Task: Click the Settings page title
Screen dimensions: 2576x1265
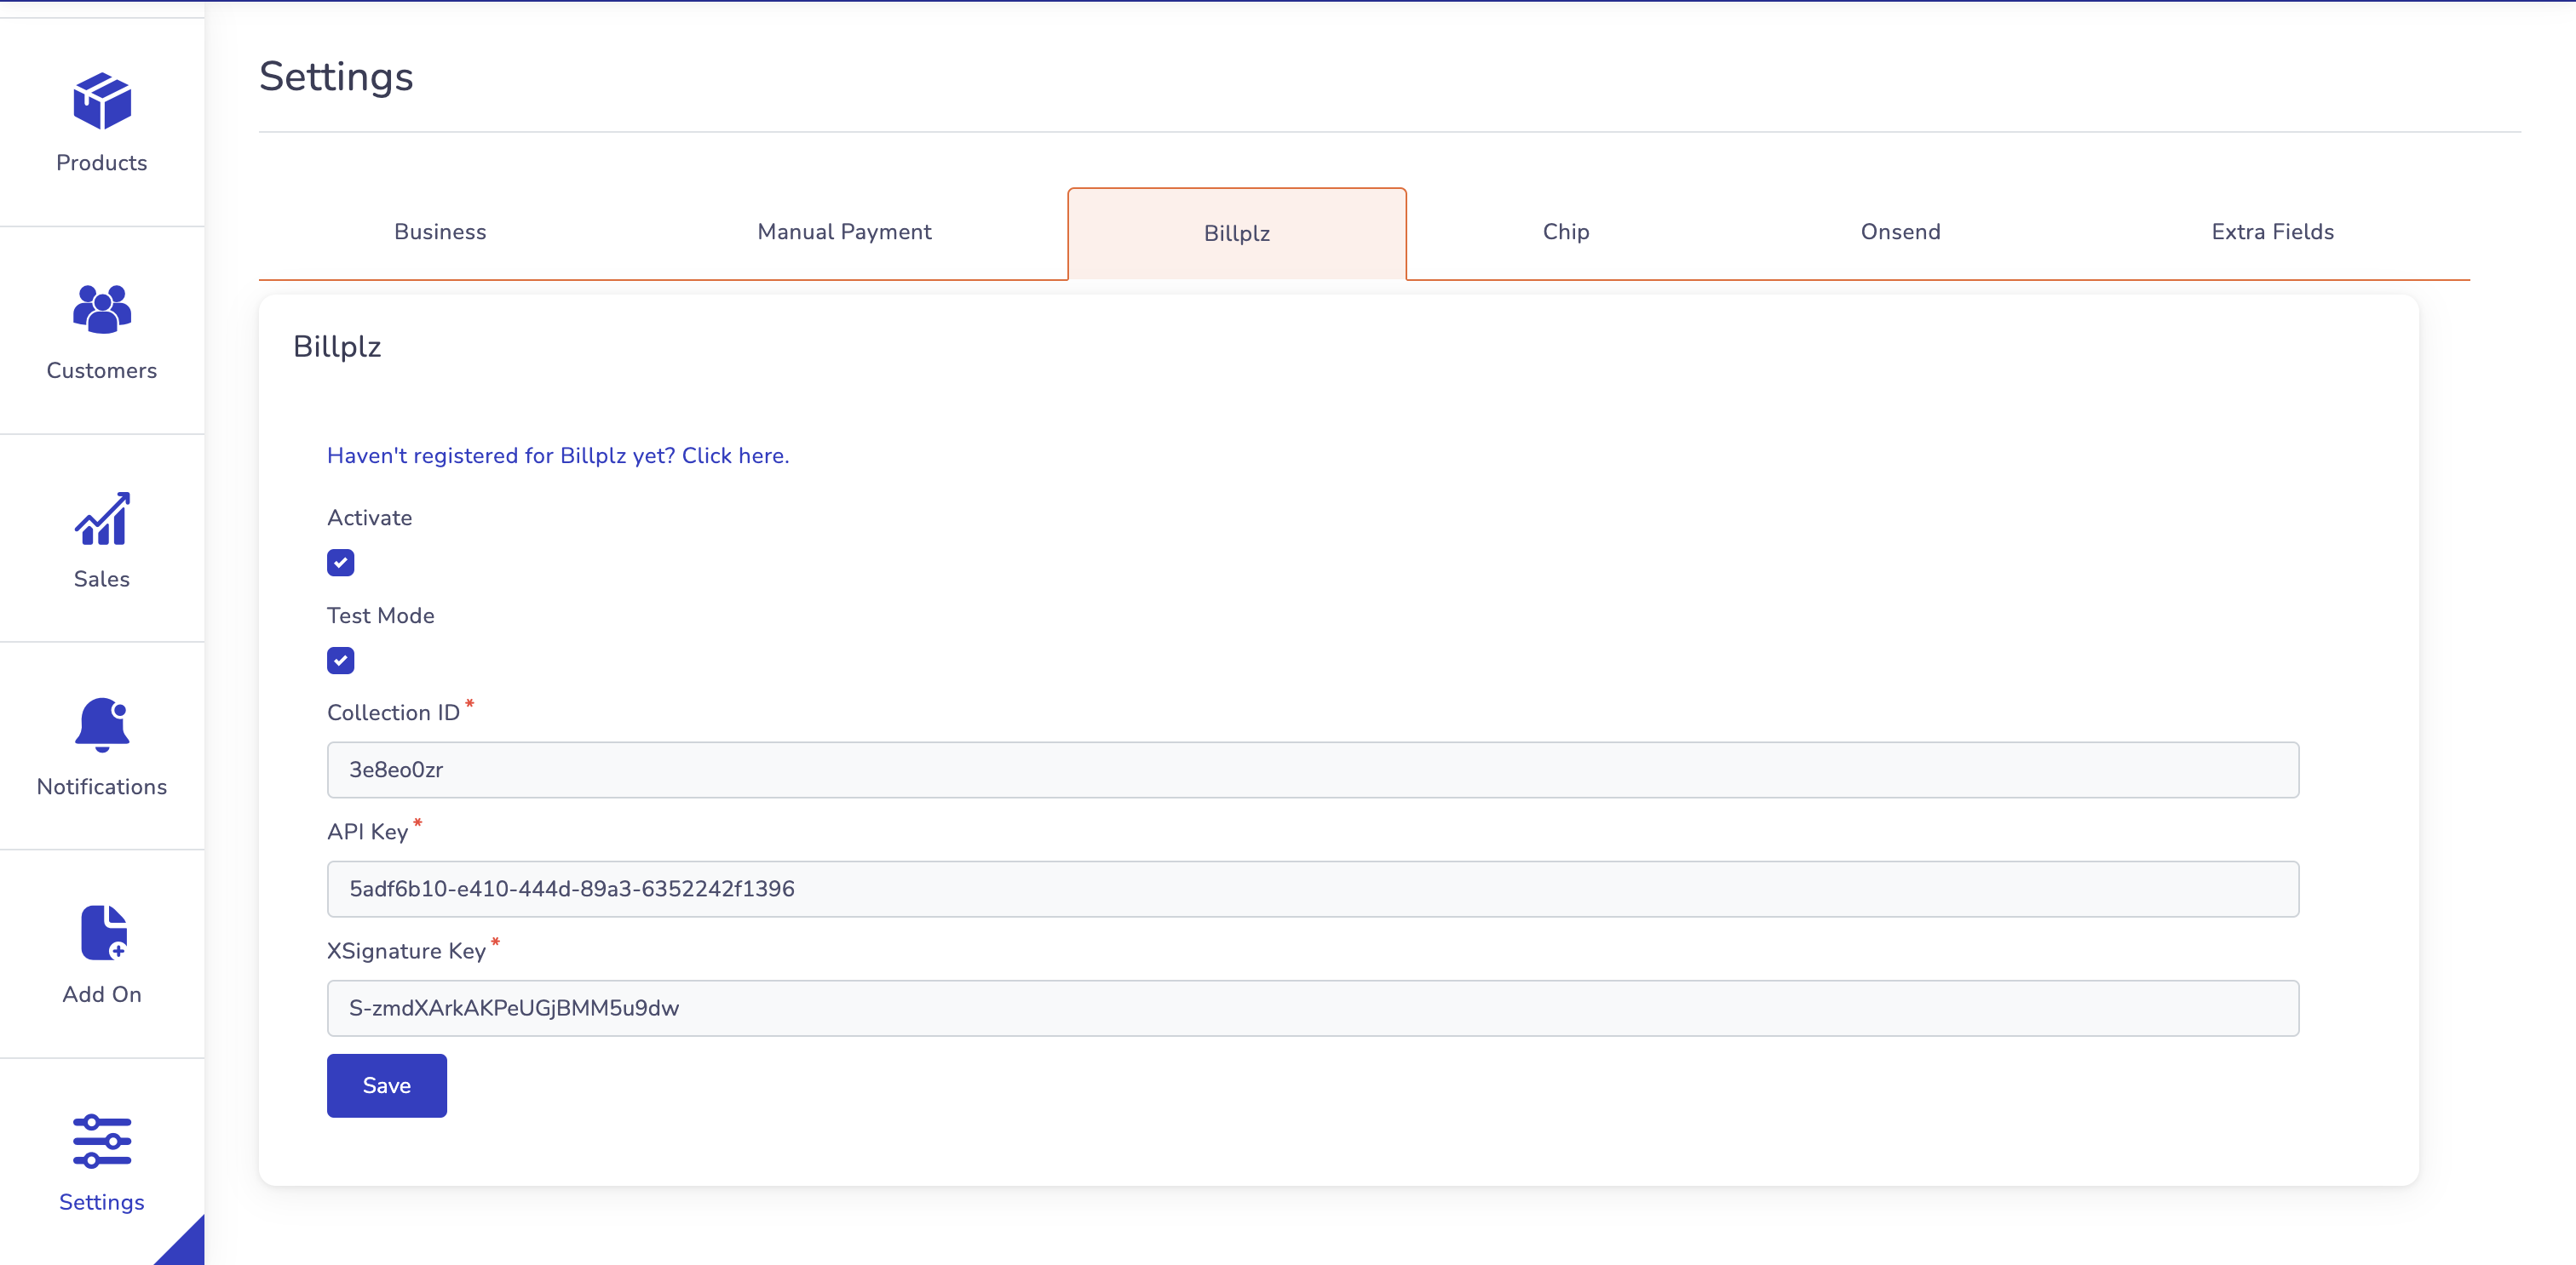Action: tap(336, 77)
